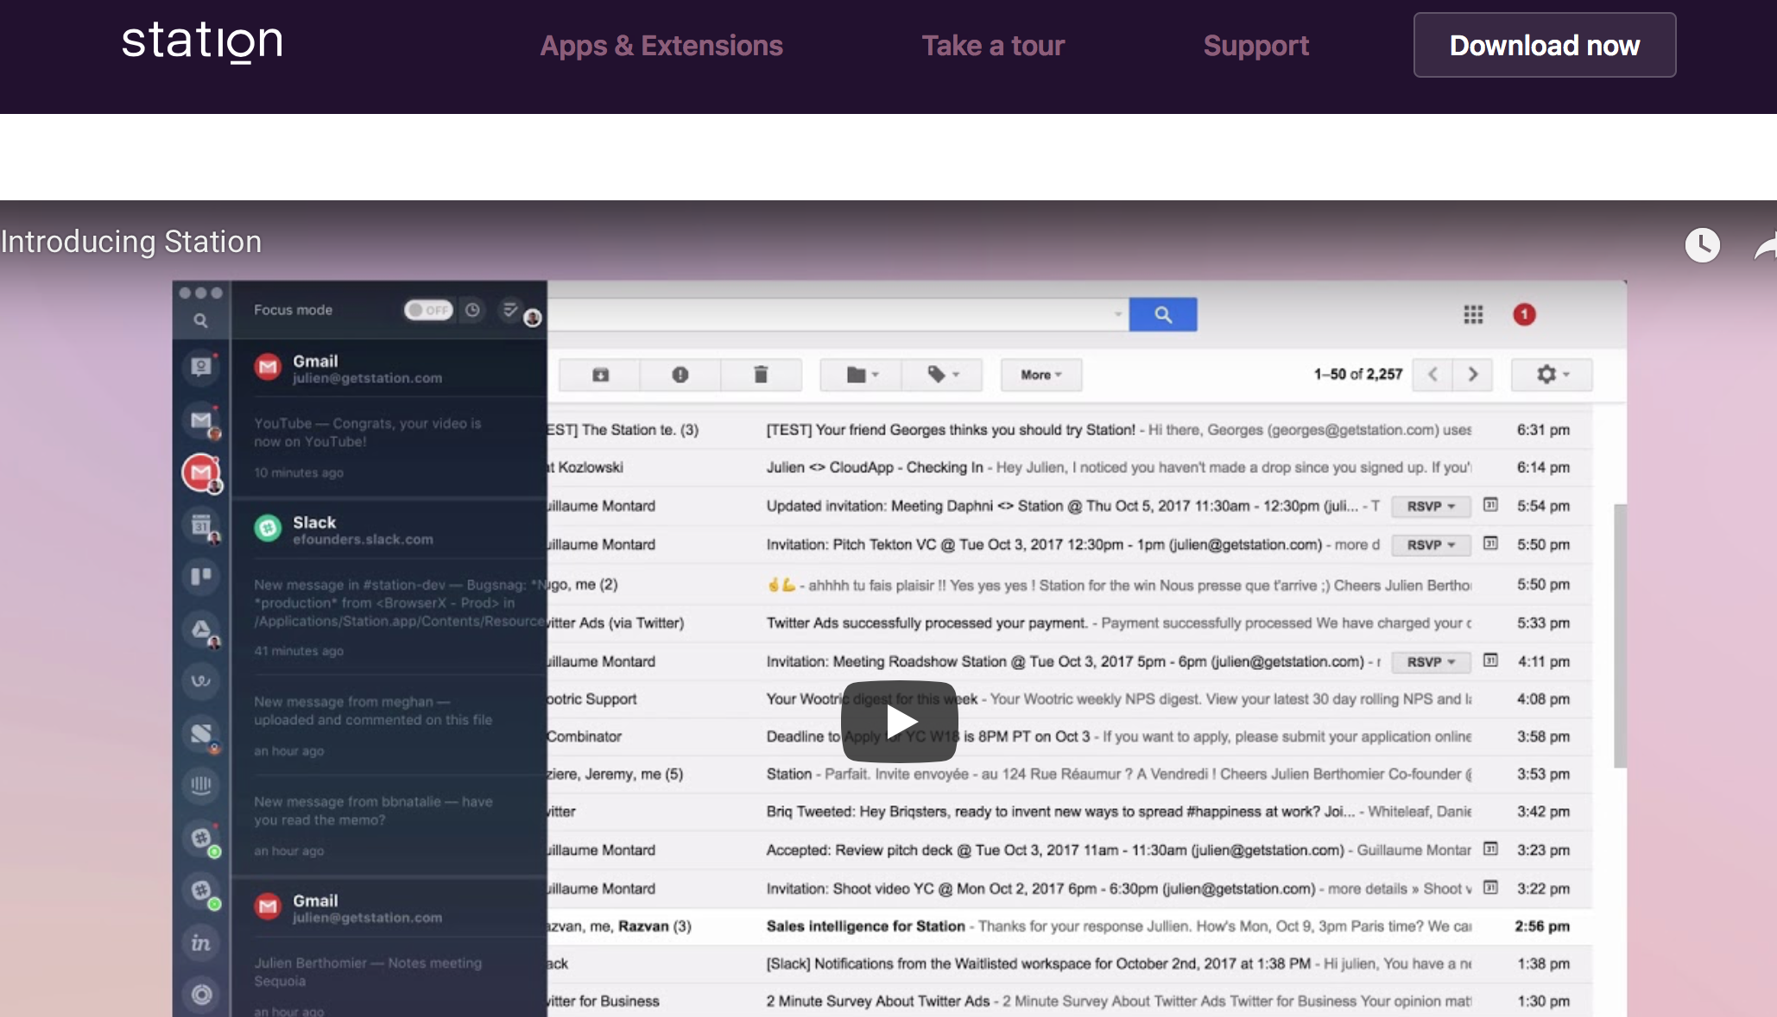Expand the search options arrow
Screen dimensions: 1777x1017
point(1117,314)
